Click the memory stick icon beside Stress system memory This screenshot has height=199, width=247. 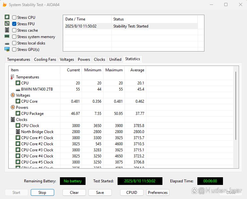[x=7, y=37]
